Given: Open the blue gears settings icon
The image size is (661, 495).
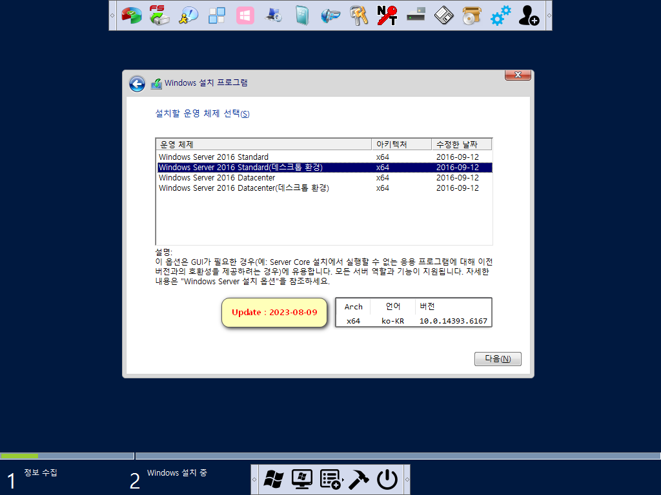Looking at the screenshot, I should [500, 15].
